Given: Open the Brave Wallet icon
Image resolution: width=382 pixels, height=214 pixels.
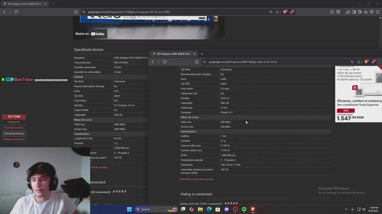Looking at the screenshot, I should click(x=360, y=12).
